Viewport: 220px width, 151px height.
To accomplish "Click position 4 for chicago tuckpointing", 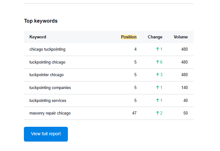I will (x=135, y=49).
